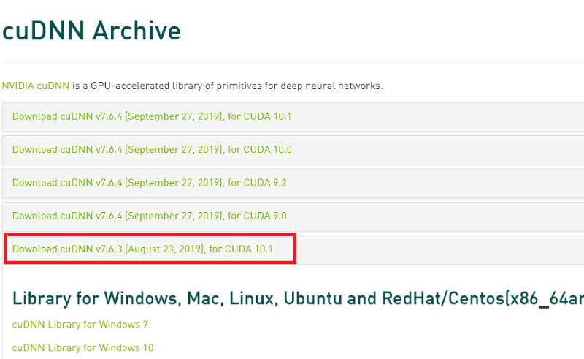This screenshot has height=359, width=584.
Task: Expand cuDNN v7.6.4 for CUDA 10.0
Action: [x=152, y=150]
